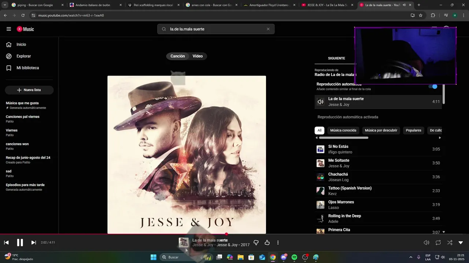
Task: Clear the search box with X
Action: coord(268,29)
